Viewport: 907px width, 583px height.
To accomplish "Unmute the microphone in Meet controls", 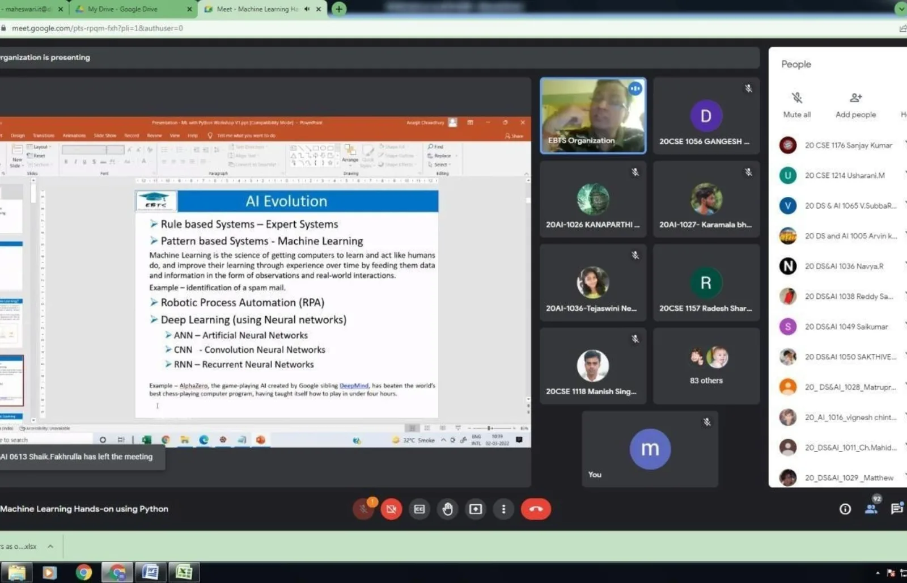I will click(363, 509).
